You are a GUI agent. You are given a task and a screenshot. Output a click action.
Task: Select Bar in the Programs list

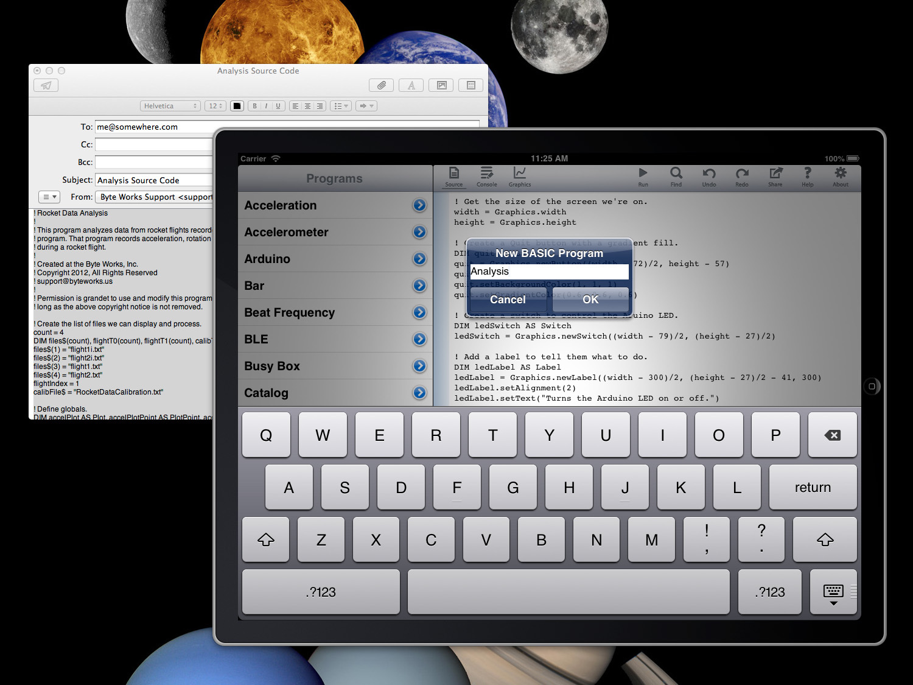(335, 286)
